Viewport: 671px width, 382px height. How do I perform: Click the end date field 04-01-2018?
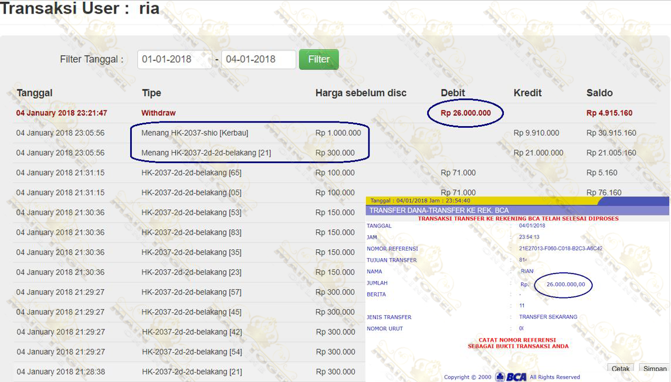(258, 59)
